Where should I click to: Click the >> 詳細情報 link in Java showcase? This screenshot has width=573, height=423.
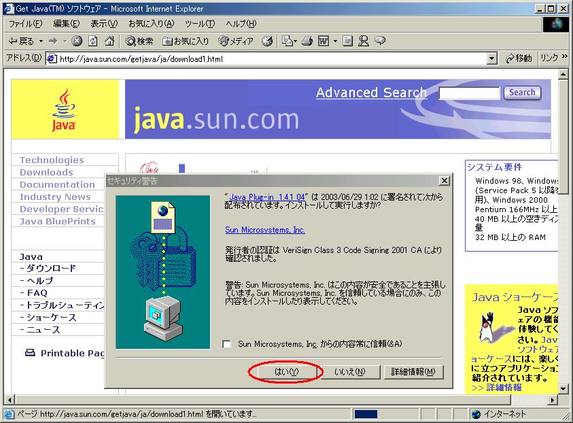(x=497, y=388)
